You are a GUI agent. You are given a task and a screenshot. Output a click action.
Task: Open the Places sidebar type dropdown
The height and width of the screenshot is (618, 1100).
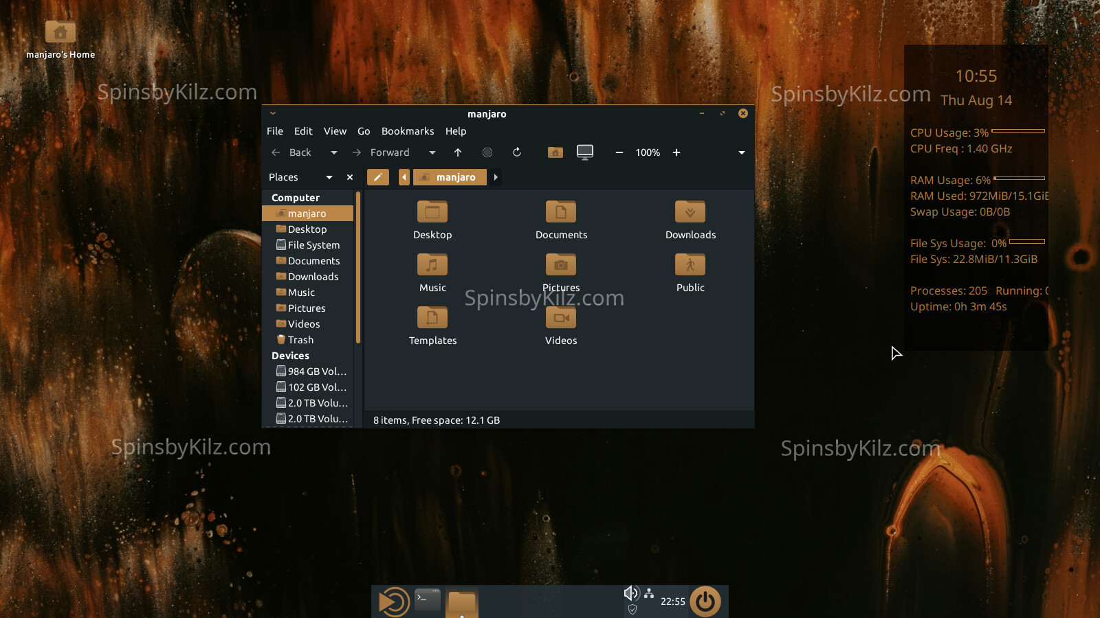click(x=329, y=177)
